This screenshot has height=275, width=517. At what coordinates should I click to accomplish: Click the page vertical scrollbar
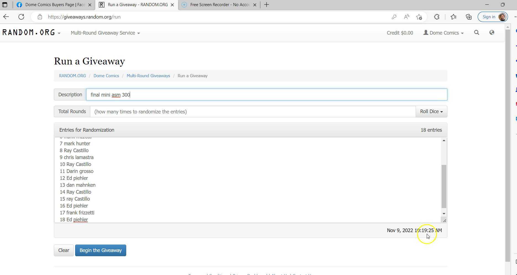tap(508, 145)
